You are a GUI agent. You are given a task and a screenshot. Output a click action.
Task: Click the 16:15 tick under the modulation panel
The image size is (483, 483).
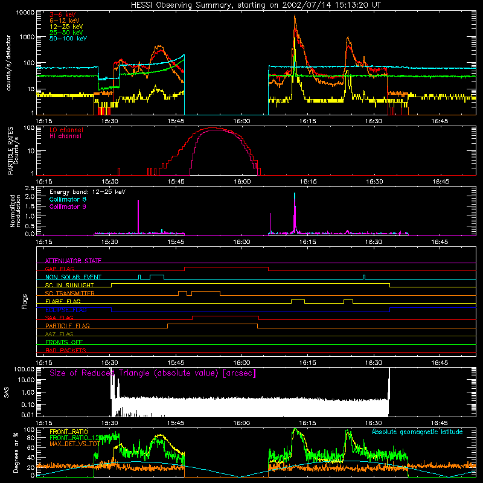pos(307,242)
